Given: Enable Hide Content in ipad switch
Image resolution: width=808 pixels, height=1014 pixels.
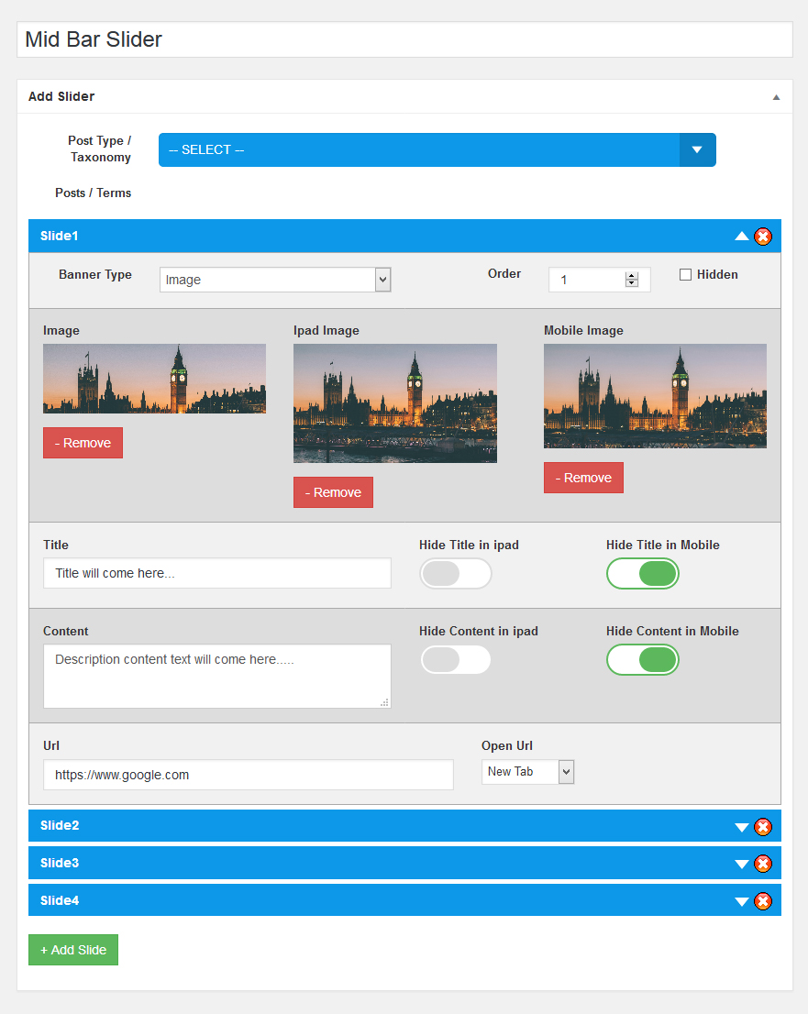Looking at the screenshot, I should click(x=456, y=660).
